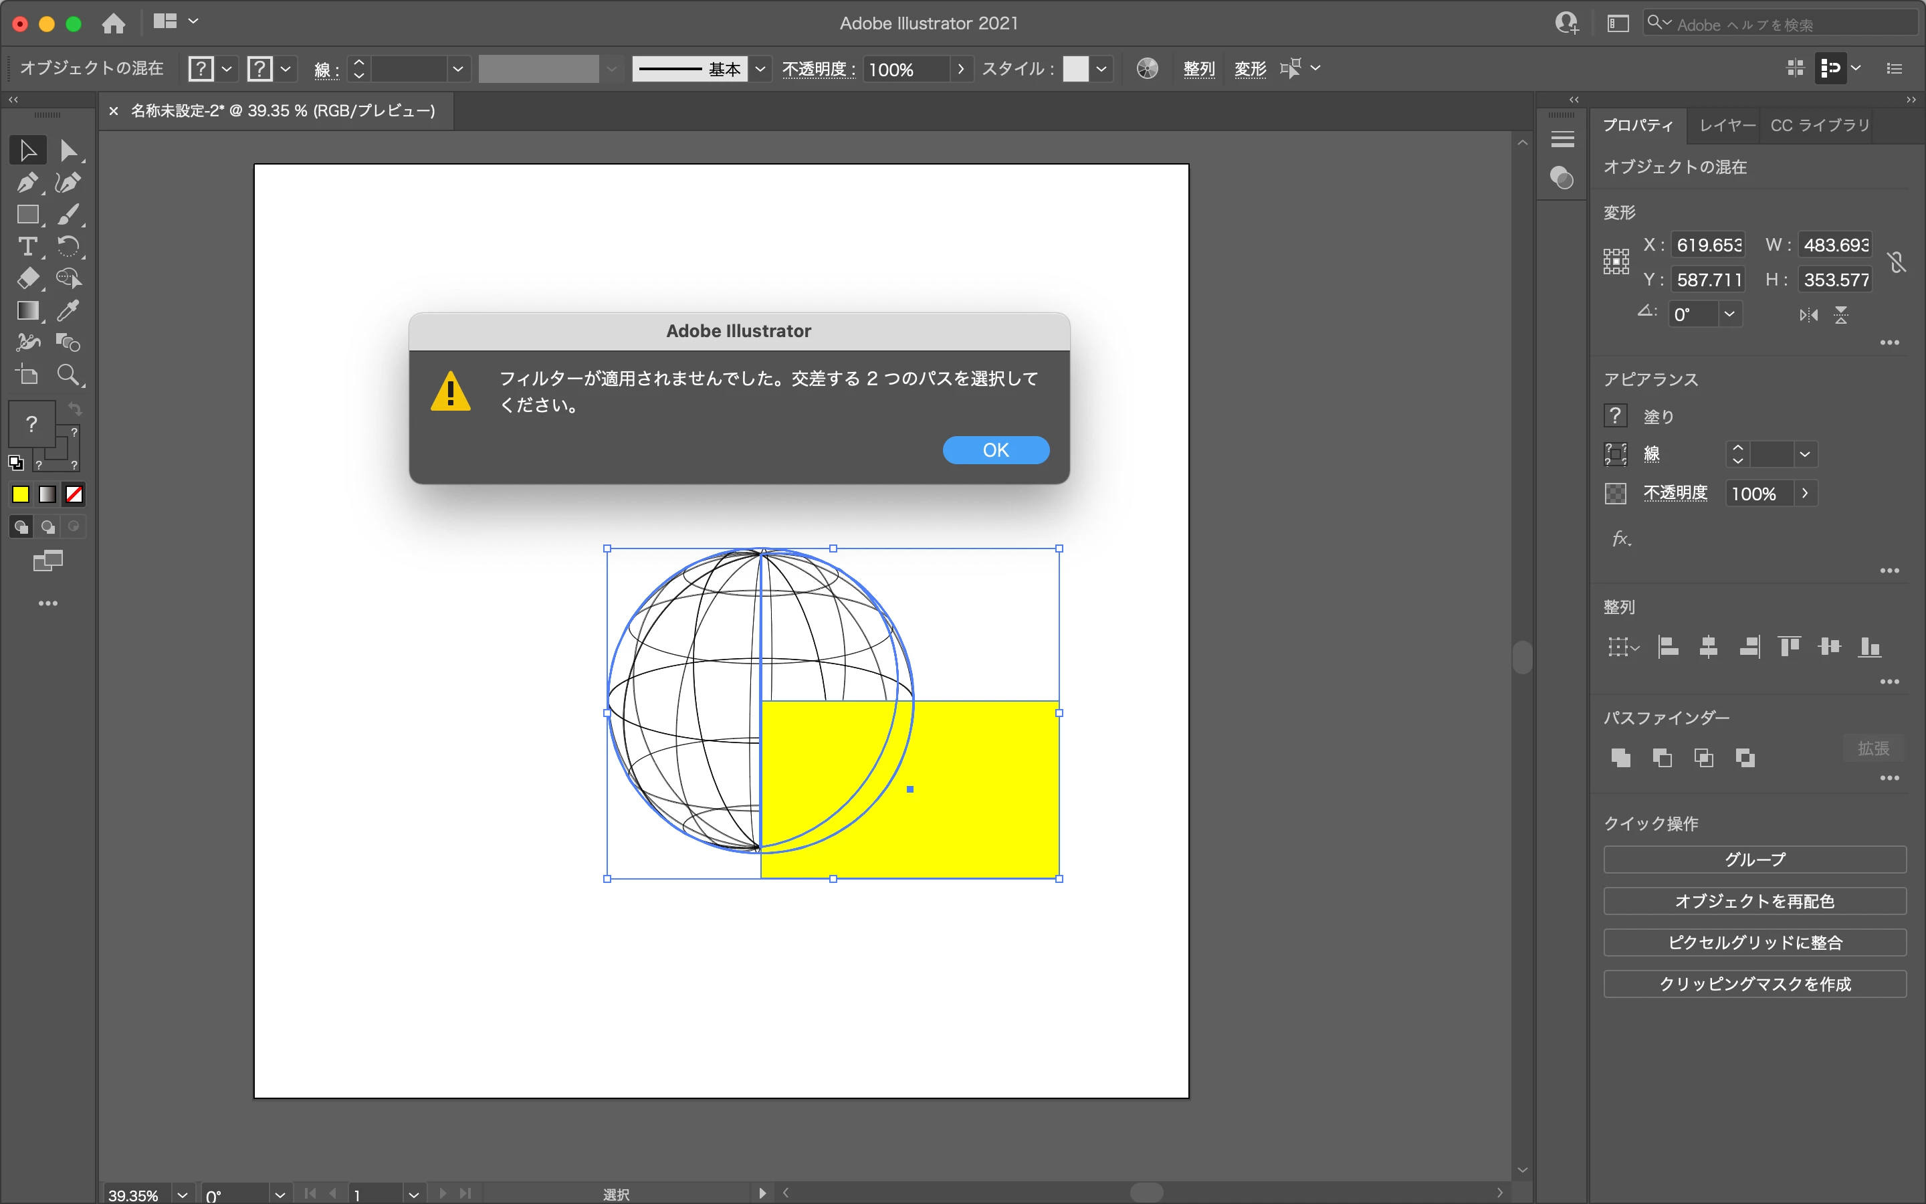Viewport: 1926px width, 1204px height.
Task: Select the Pen tool in the toolbar
Action: pos(27,183)
